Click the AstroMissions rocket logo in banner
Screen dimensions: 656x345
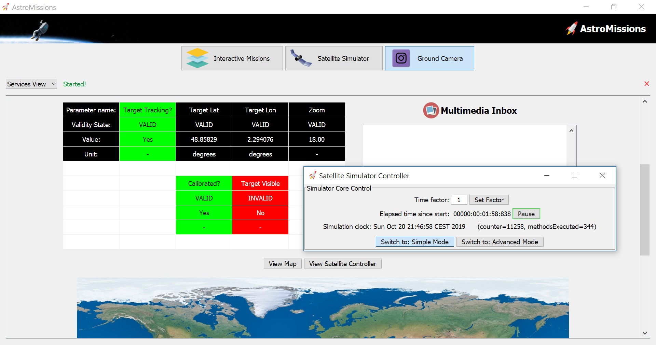[571, 29]
